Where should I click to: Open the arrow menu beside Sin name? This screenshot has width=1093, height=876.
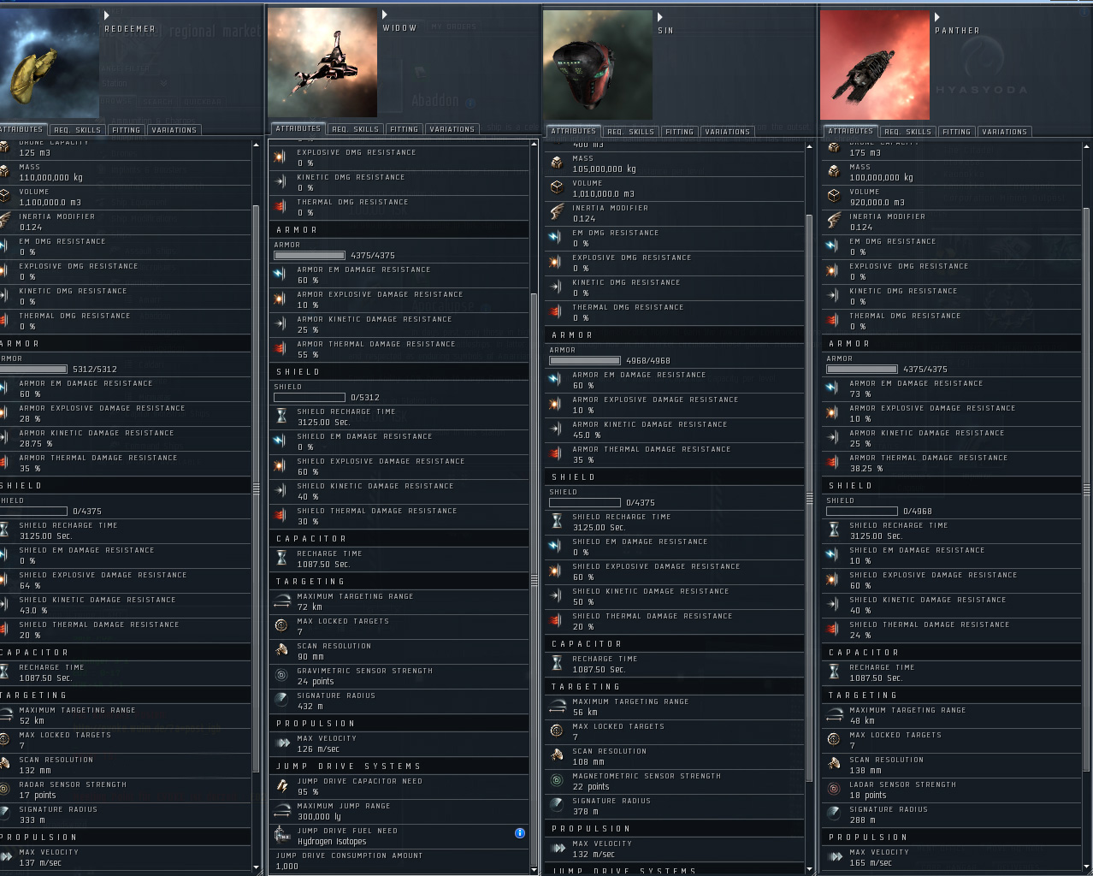point(660,17)
